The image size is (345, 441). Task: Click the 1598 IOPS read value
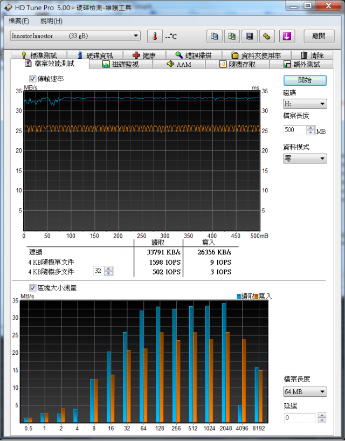[x=165, y=262]
